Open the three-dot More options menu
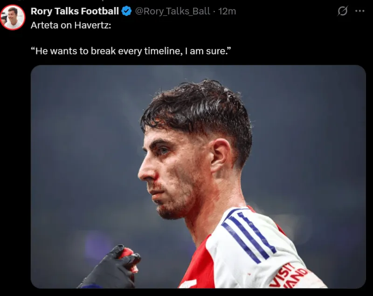 click(359, 11)
